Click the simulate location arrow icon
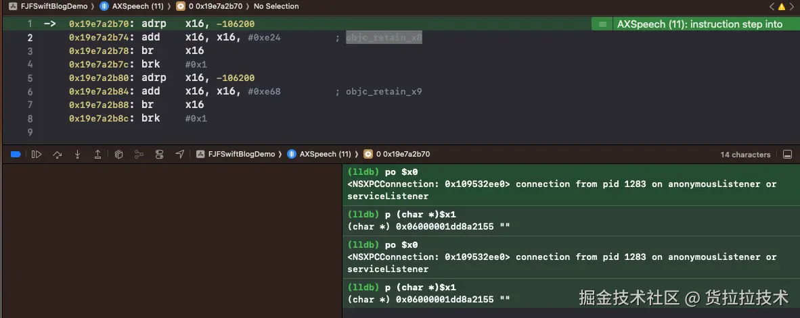 [179, 155]
